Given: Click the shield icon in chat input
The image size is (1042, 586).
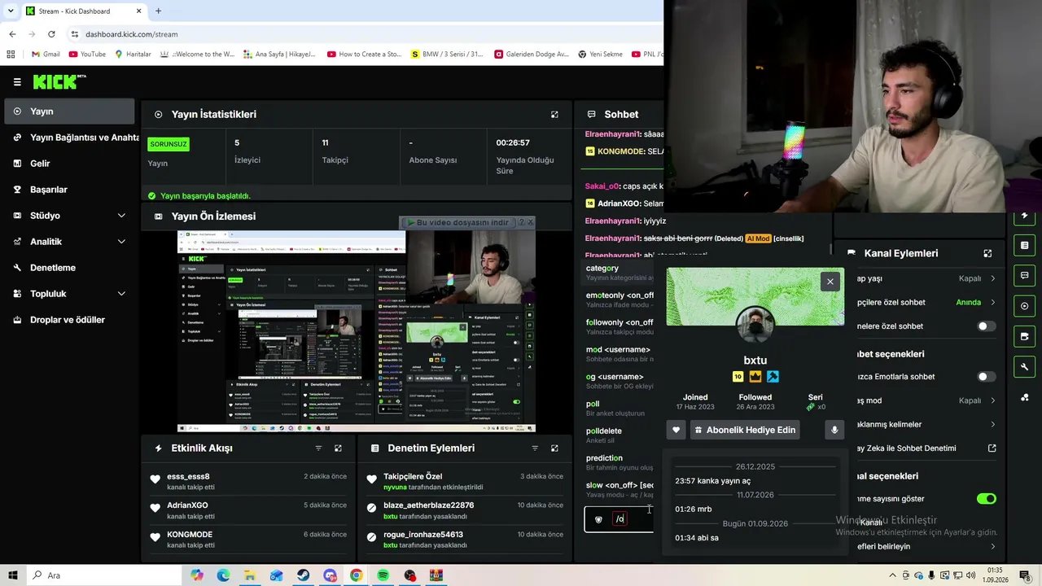Looking at the screenshot, I should click(x=599, y=519).
